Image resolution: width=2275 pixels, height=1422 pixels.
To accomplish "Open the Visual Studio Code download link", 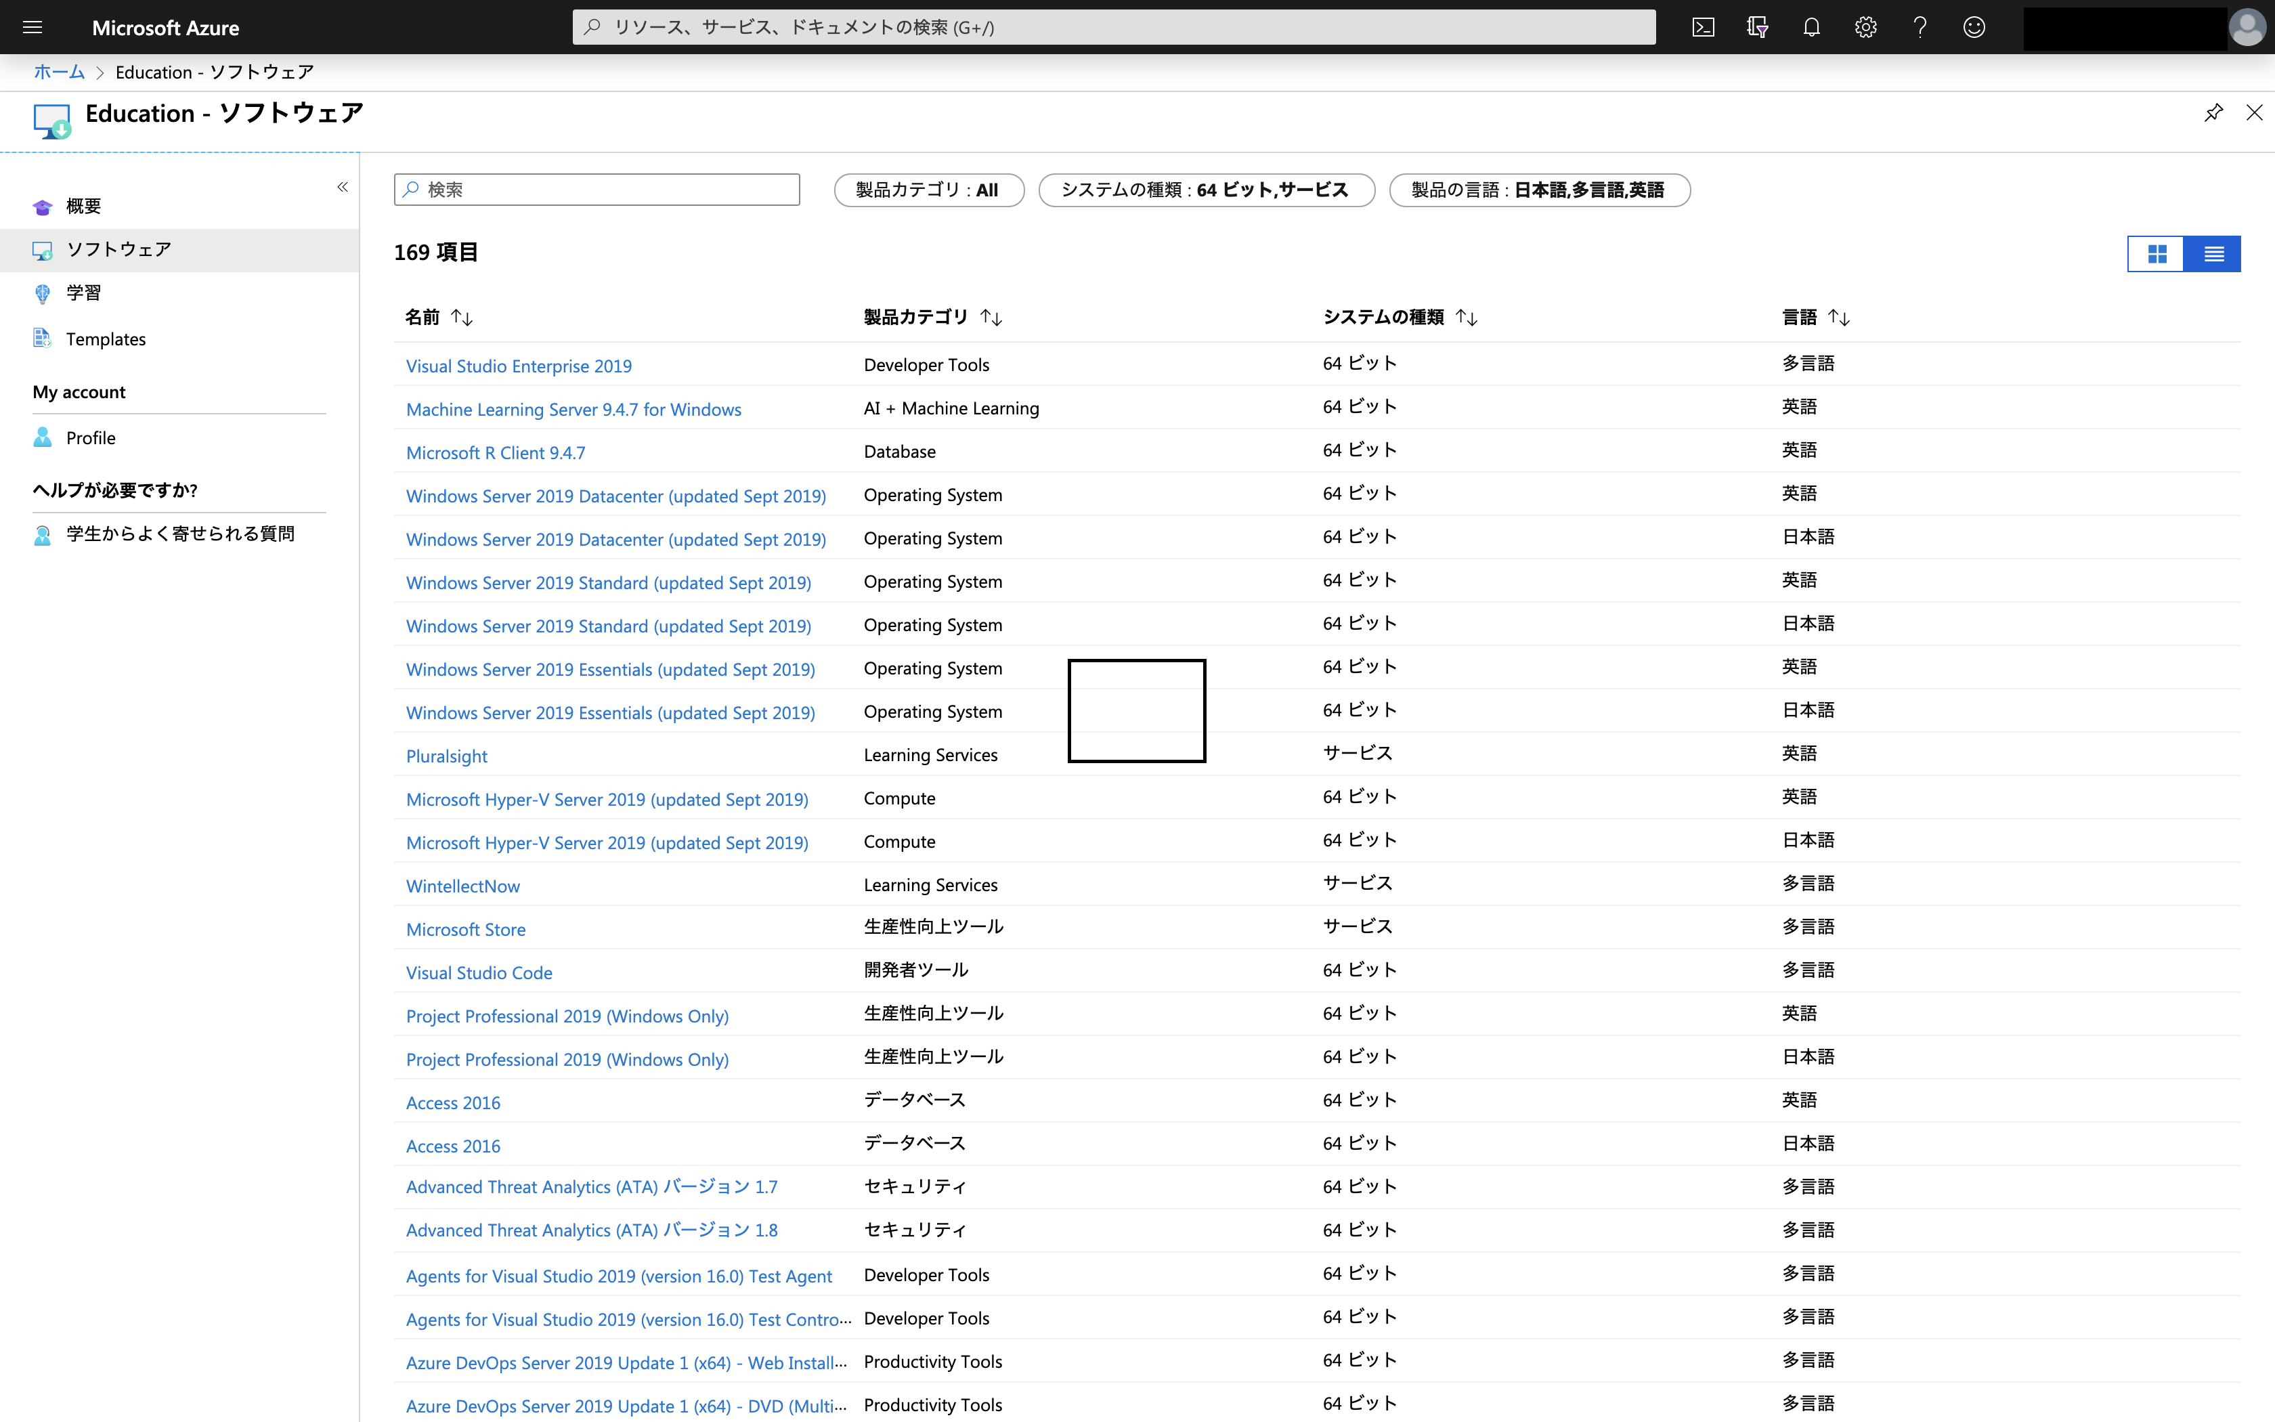I will tap(479, 972).
